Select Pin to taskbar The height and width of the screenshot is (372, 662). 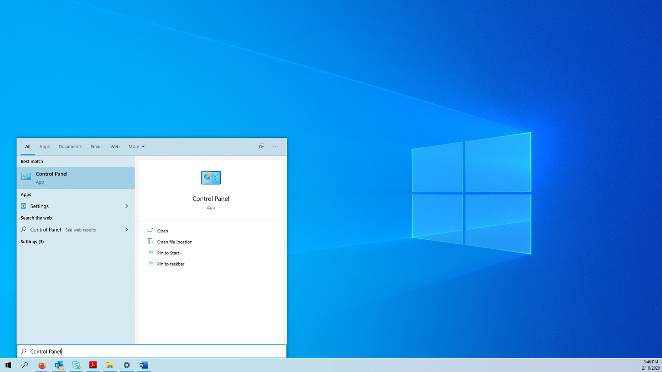(170, 264)
